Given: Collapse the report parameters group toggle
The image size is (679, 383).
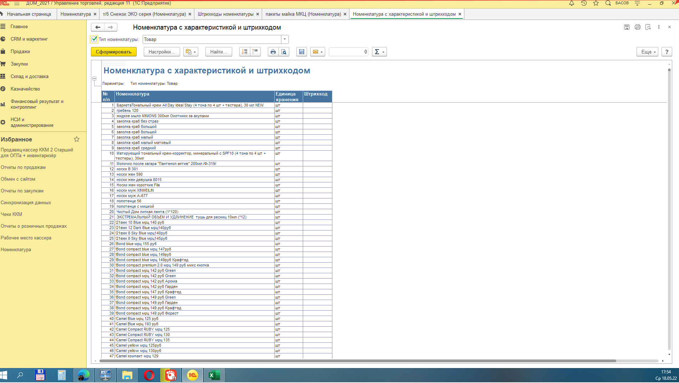Looking at the screenshot, I should 94,78.
